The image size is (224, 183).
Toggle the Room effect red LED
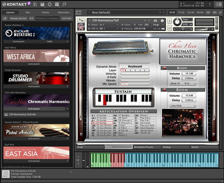click(164, 90)
